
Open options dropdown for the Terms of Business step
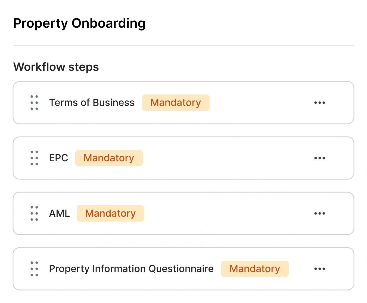point(319,103)
